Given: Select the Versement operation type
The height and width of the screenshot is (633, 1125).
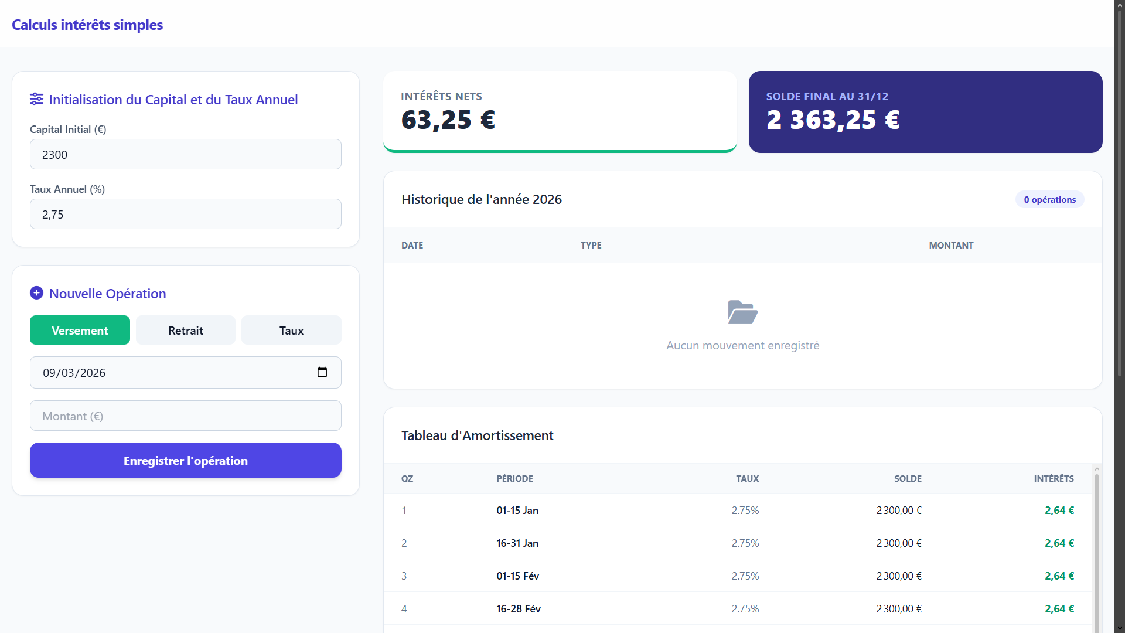Looking at the screenshot, I should tap(80, 331).
